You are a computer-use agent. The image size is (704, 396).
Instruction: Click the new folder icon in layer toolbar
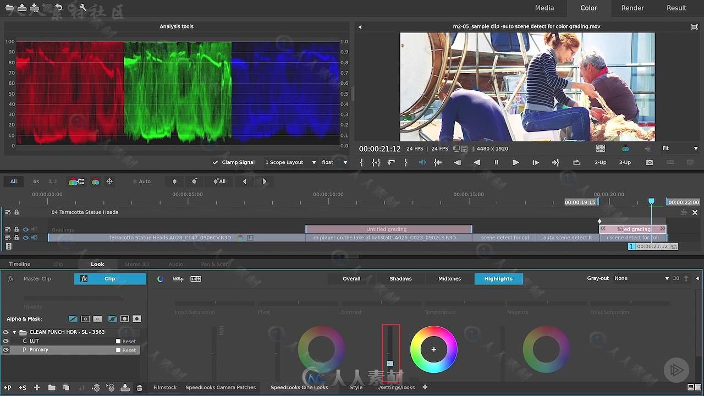[52, 388]
